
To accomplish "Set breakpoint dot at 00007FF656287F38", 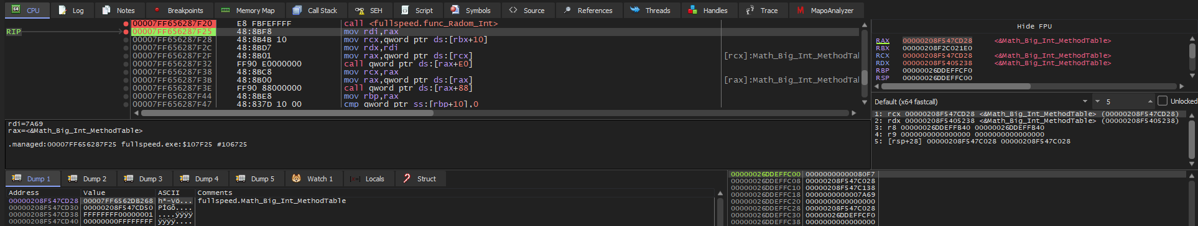I will pos(126,72).
